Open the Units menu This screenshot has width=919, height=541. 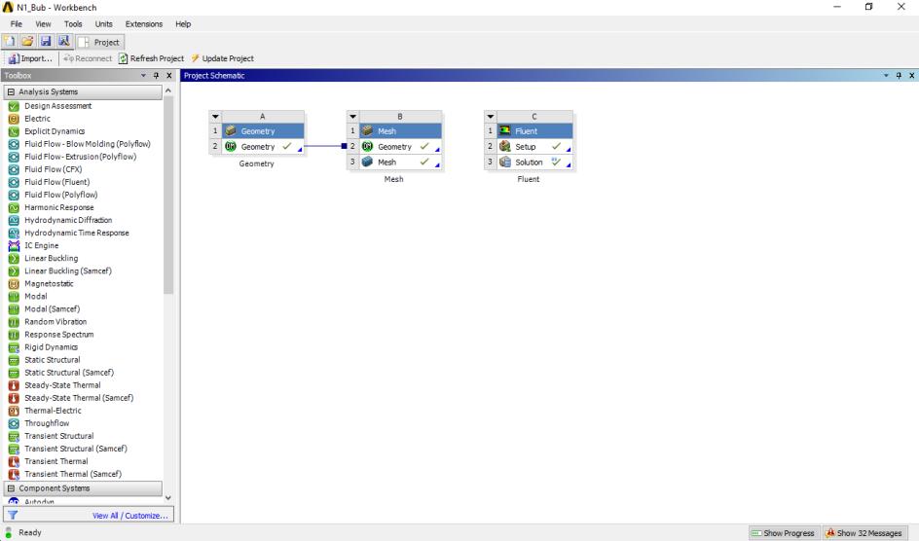104,24
